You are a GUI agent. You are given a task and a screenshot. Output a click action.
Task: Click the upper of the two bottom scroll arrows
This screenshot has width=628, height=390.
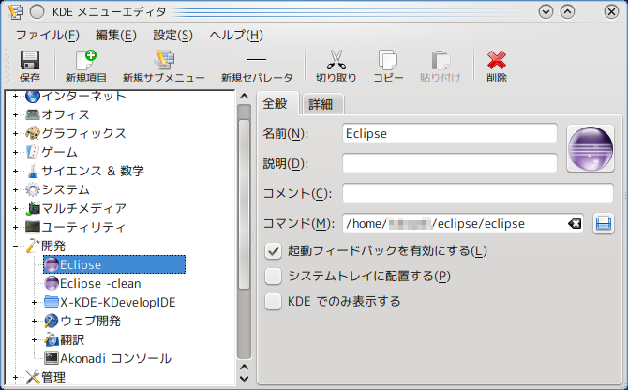244,367
